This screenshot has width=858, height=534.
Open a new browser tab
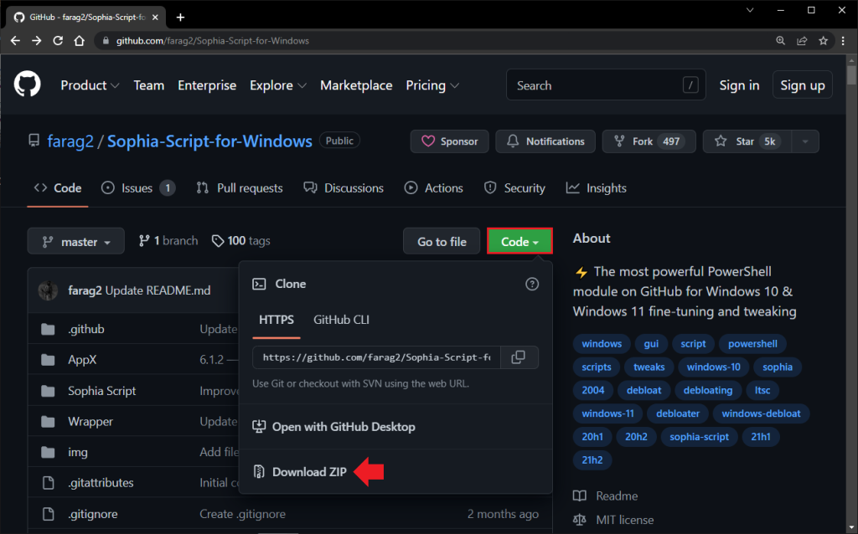tap(181, 18)
